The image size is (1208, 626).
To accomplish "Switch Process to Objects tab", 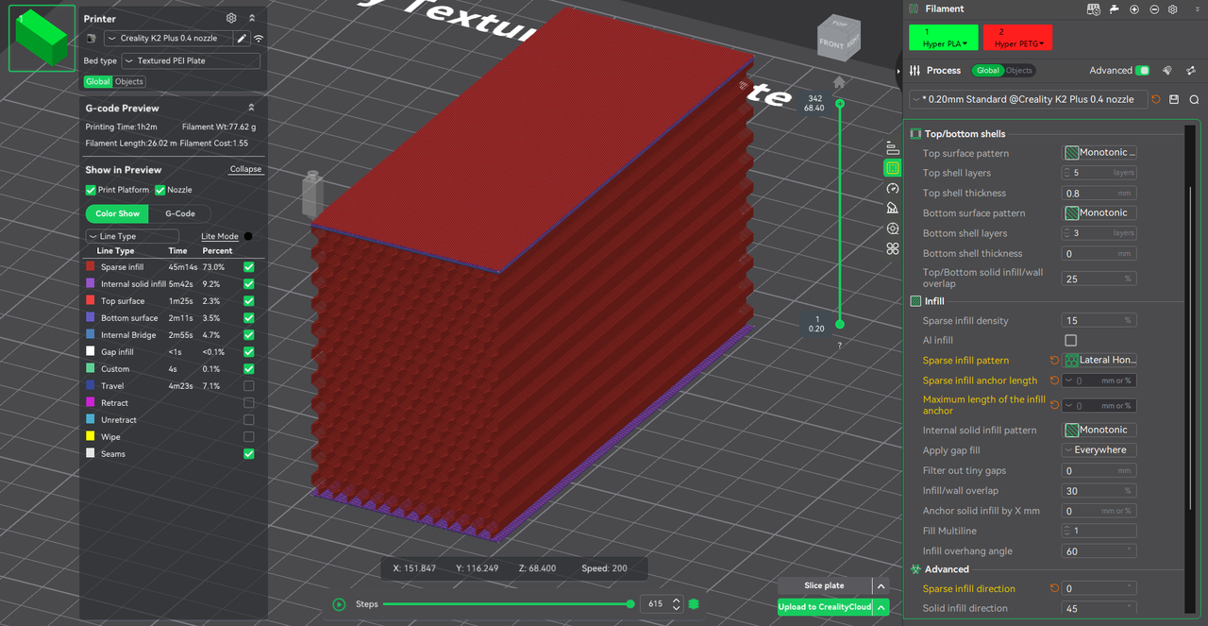I will [x=1019, y=71].
